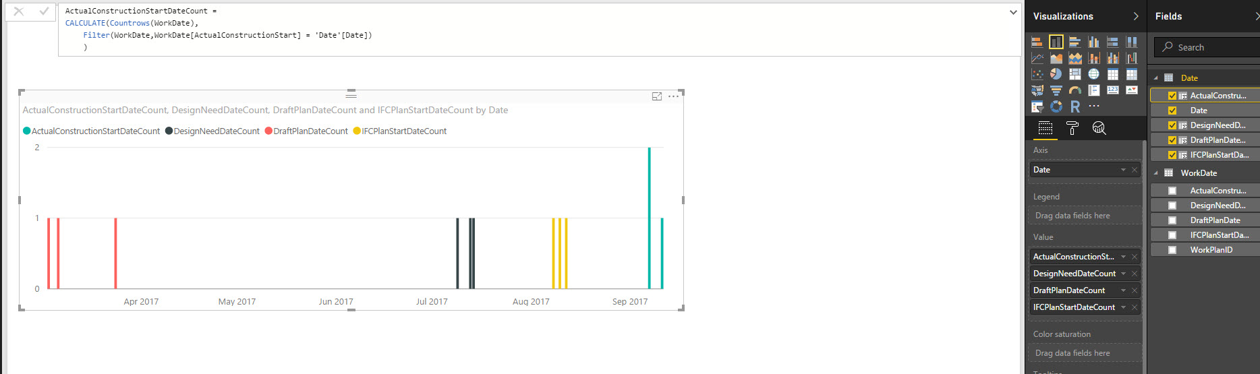Image resolution: width=1260 pixels, height=374 pixels.
Task: Open dropdown for IFCPlanStartDateCount value field
Action: pyautogui.click(x=1123, y=307)
